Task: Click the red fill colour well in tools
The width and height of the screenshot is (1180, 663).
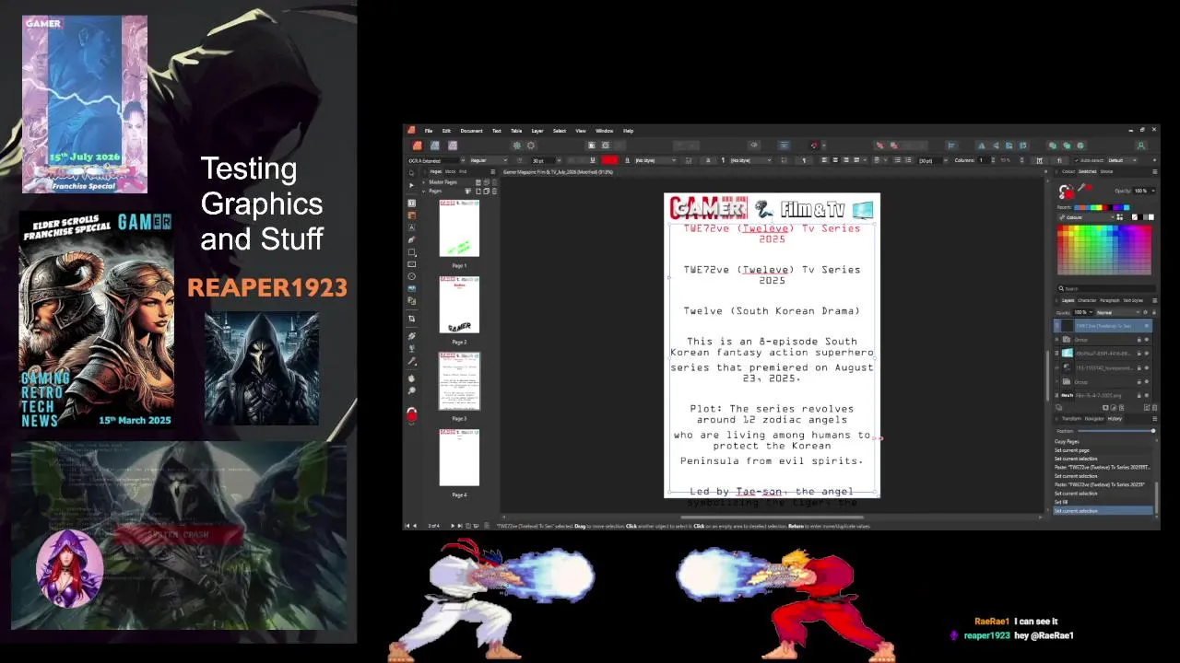Action: tap(412, 415)
